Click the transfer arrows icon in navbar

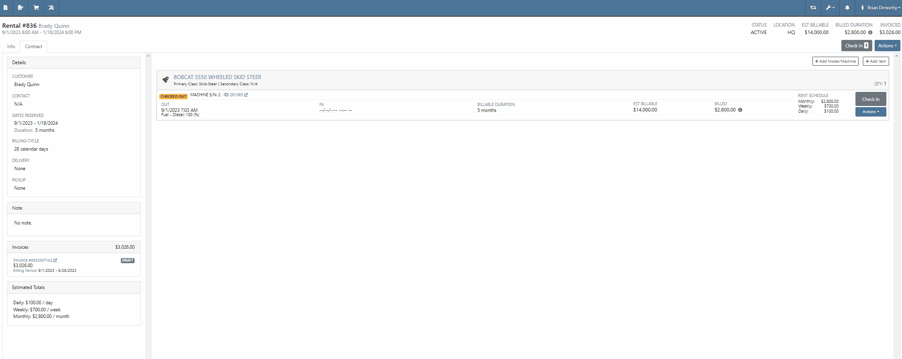[813, 7]
